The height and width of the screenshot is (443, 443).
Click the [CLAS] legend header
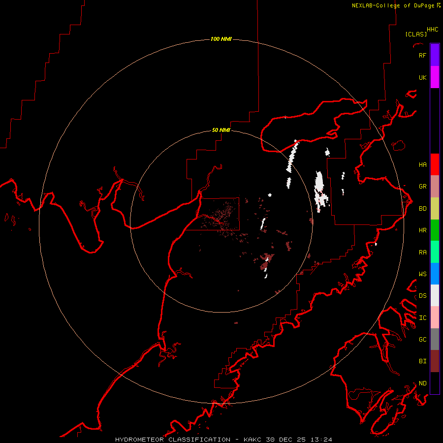[x=416, y=34]
